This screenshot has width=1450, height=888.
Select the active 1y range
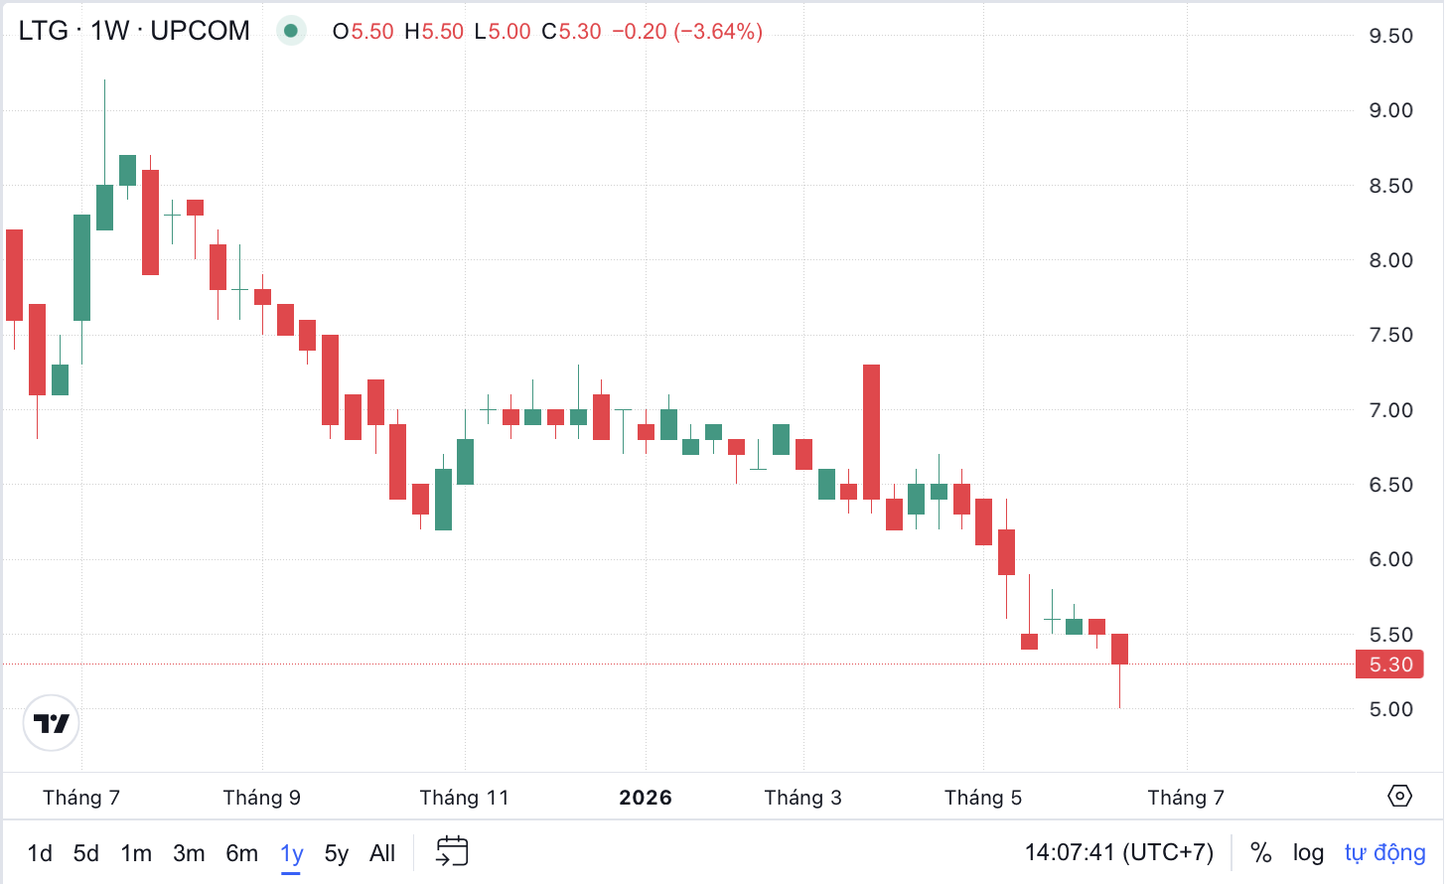click(291, 853)
